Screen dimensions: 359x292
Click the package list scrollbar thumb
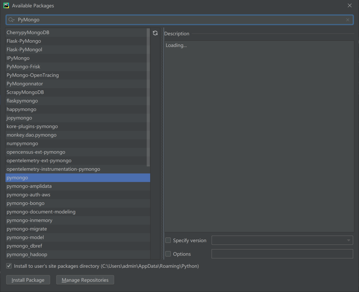tap(148, 97)
